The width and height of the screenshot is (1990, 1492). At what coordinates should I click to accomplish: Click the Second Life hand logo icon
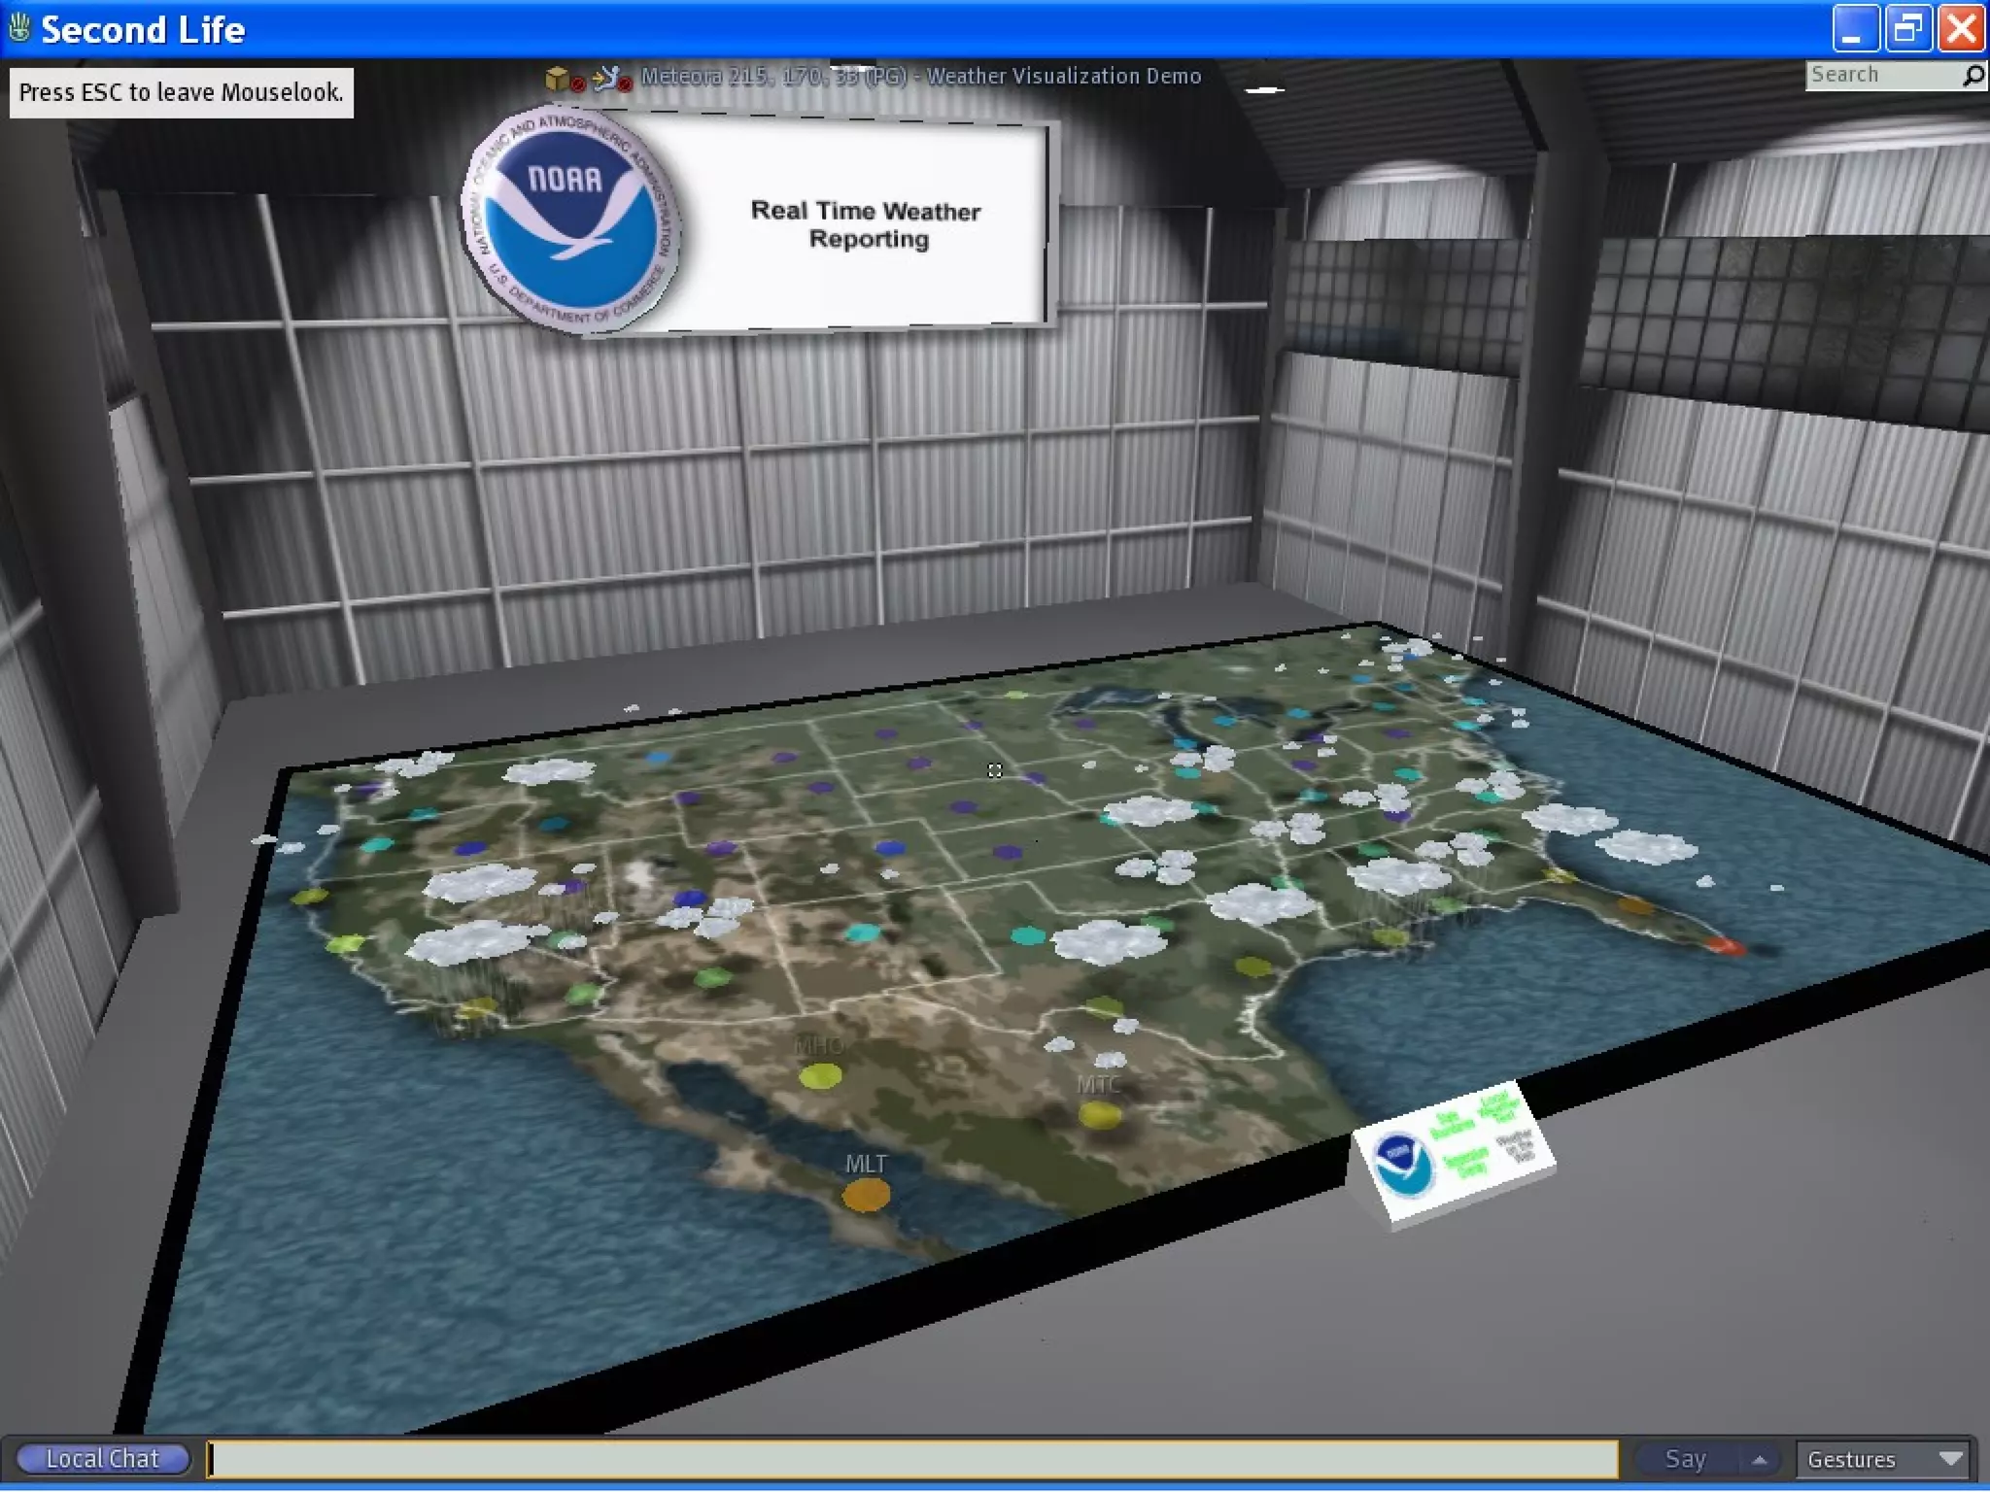click(18, 28)
